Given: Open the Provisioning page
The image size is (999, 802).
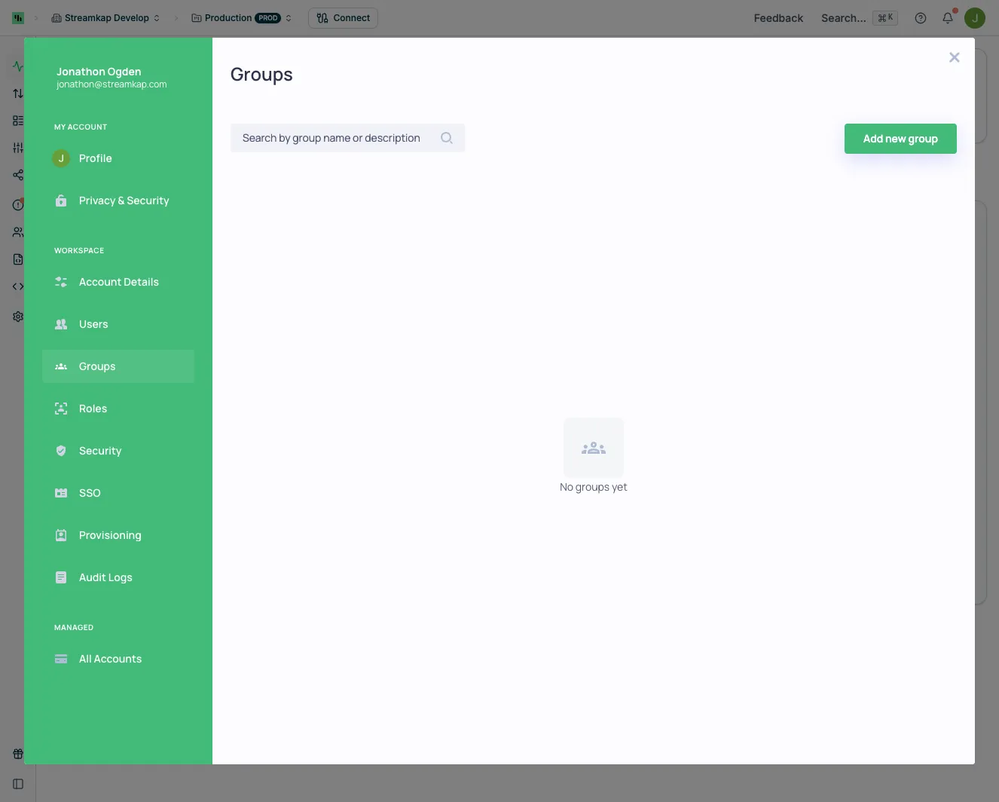Looking at the screenshot, I should click(x=118, y=535).
